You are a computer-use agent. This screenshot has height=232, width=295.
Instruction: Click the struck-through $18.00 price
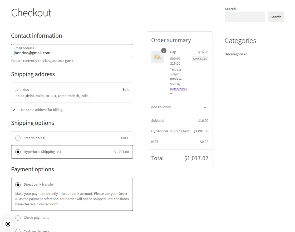pyautogui.click(x=175, y=58)
